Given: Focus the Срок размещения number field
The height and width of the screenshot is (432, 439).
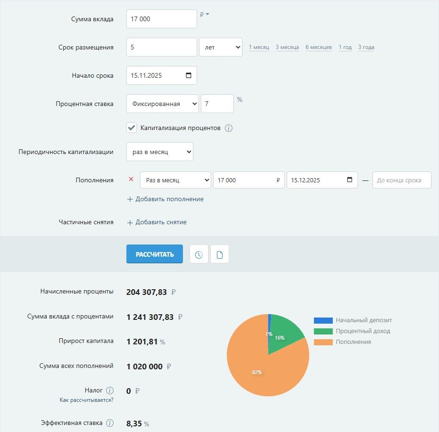Looking at the screenshot, I should tap(162, 47).
